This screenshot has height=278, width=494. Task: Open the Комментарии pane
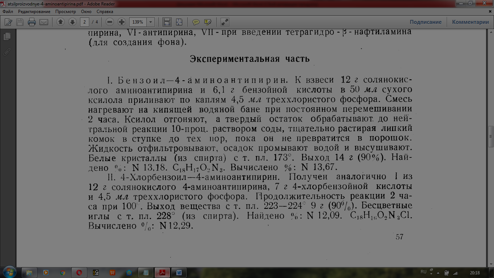point(470,22)
